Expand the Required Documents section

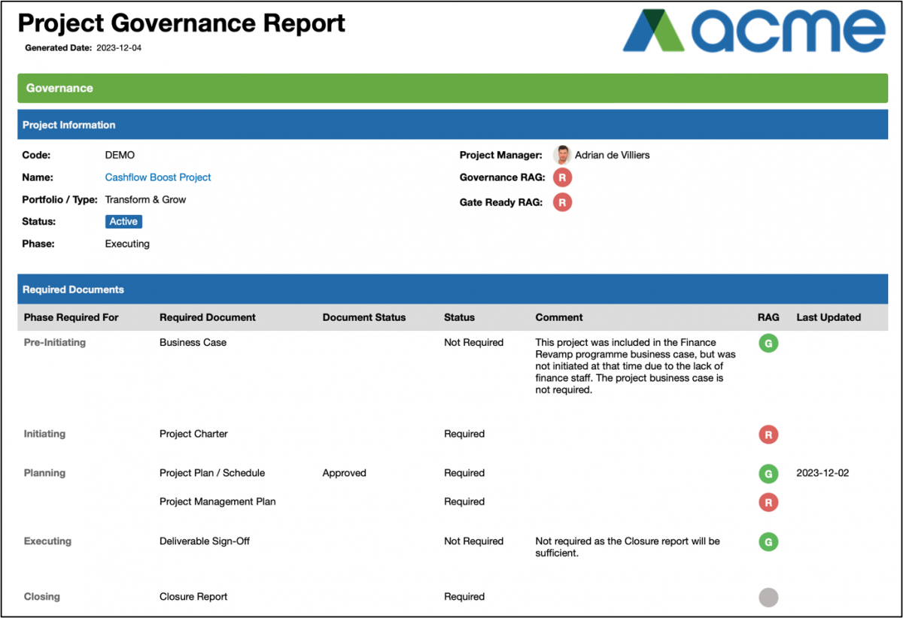tap(451, 289)
